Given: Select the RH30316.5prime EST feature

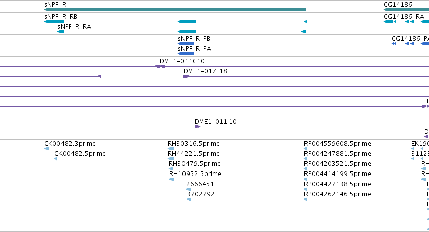Looking at the screenshot, I should 171,149.
